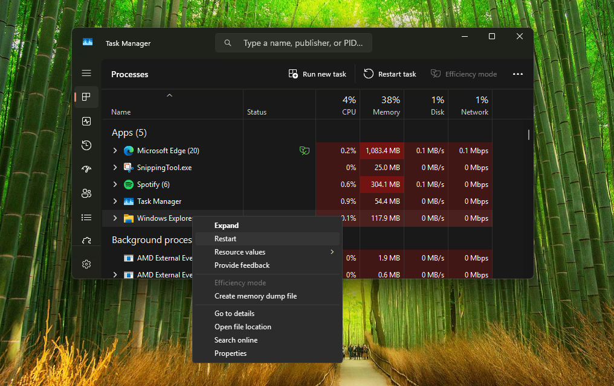This screenshot has width=614, height=386.
Task: Open Task Manager settings gear
Action: (x=86, y=264)
